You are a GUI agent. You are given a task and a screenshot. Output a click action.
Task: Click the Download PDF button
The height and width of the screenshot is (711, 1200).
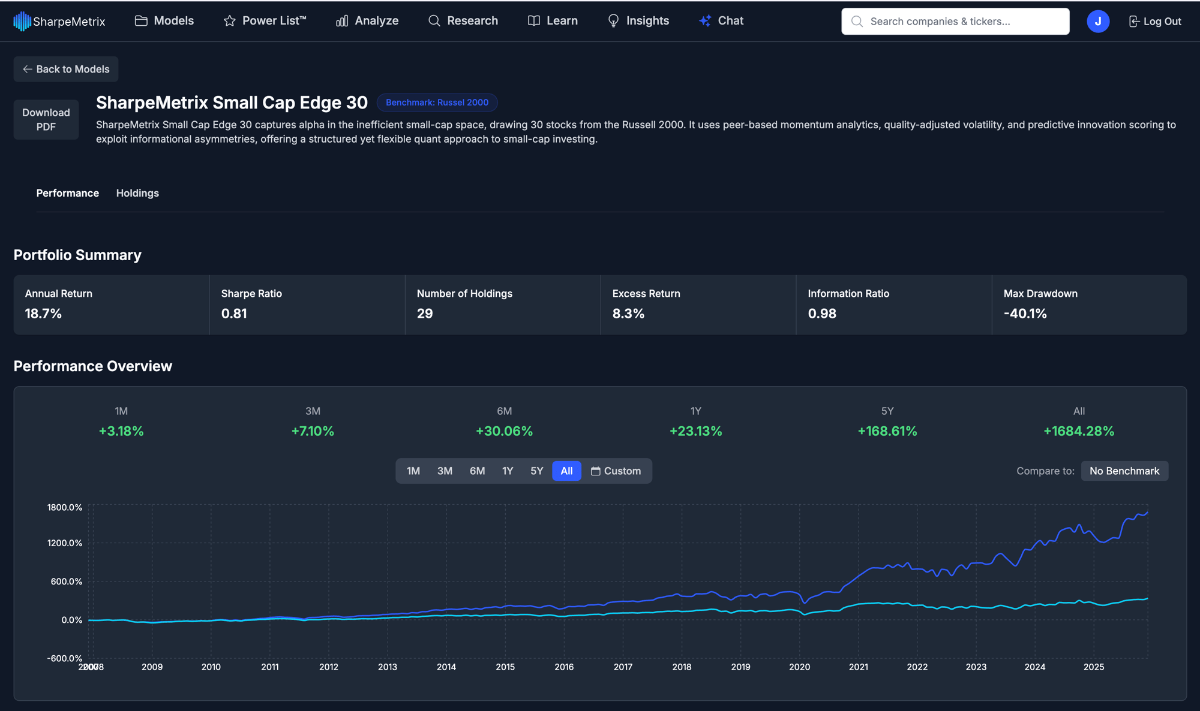(46, 119)
